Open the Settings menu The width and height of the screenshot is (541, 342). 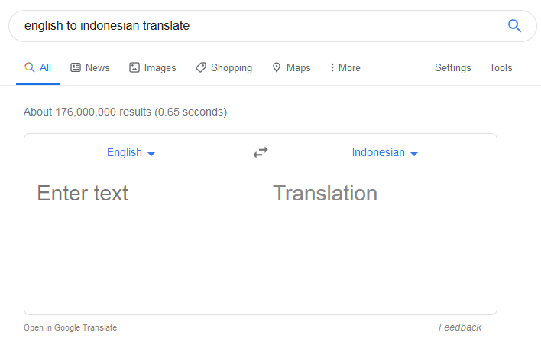(452, 67)
